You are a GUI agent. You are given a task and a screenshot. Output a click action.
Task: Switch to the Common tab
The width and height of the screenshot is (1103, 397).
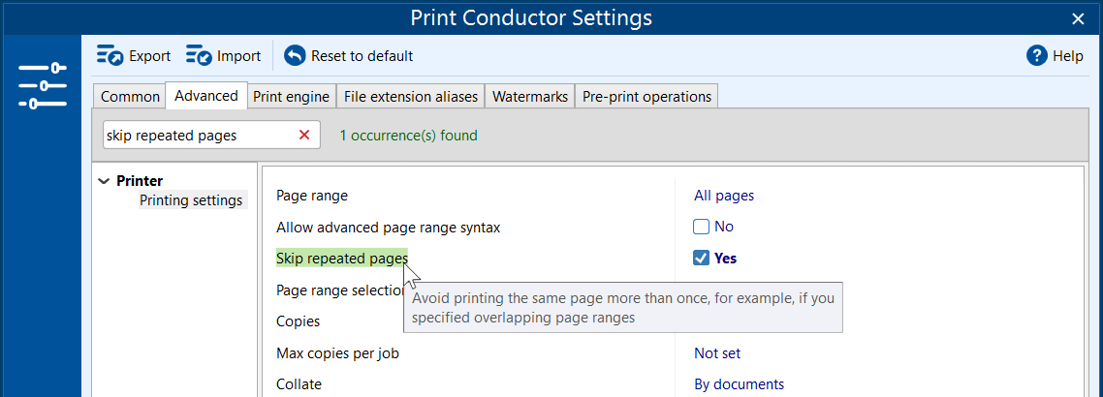coord(130,97)
